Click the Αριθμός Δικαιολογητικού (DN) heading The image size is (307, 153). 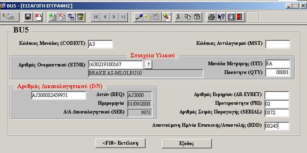(x=60, y=86)
